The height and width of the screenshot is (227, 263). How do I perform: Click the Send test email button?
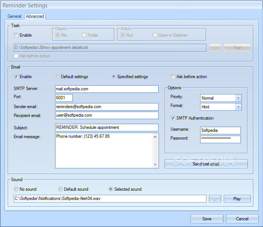click(206, 164)
